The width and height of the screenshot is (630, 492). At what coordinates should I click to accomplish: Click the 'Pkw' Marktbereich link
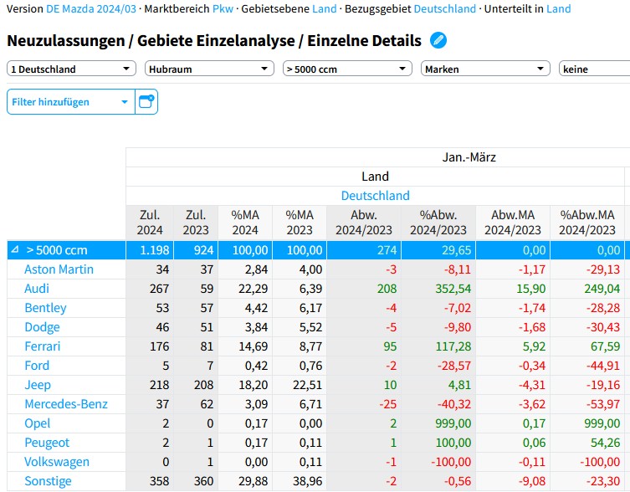[223, 8]
